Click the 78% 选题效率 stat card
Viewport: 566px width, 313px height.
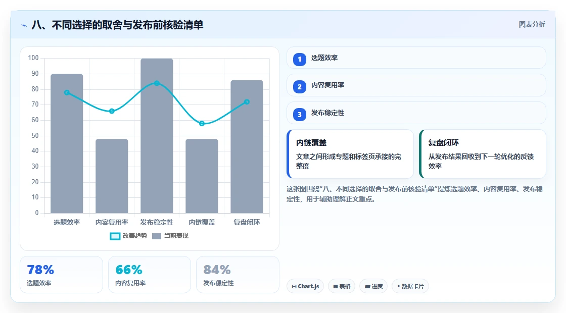[x=61, y=275]
